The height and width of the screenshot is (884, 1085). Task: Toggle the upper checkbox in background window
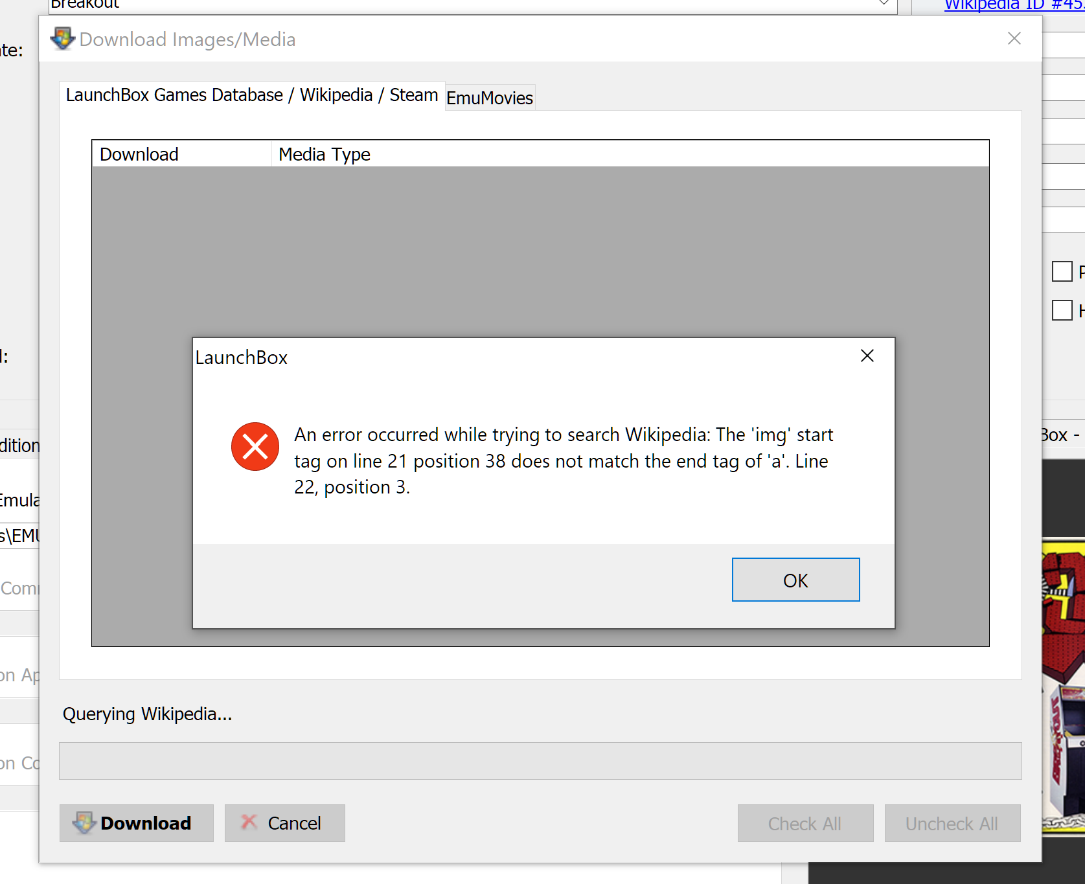coord(1062,271)
